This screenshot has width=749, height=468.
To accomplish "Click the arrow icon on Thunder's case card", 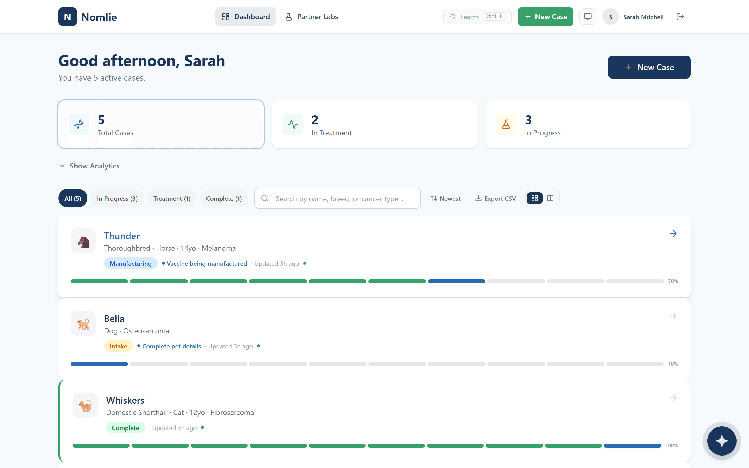I will tap(673, 234).
